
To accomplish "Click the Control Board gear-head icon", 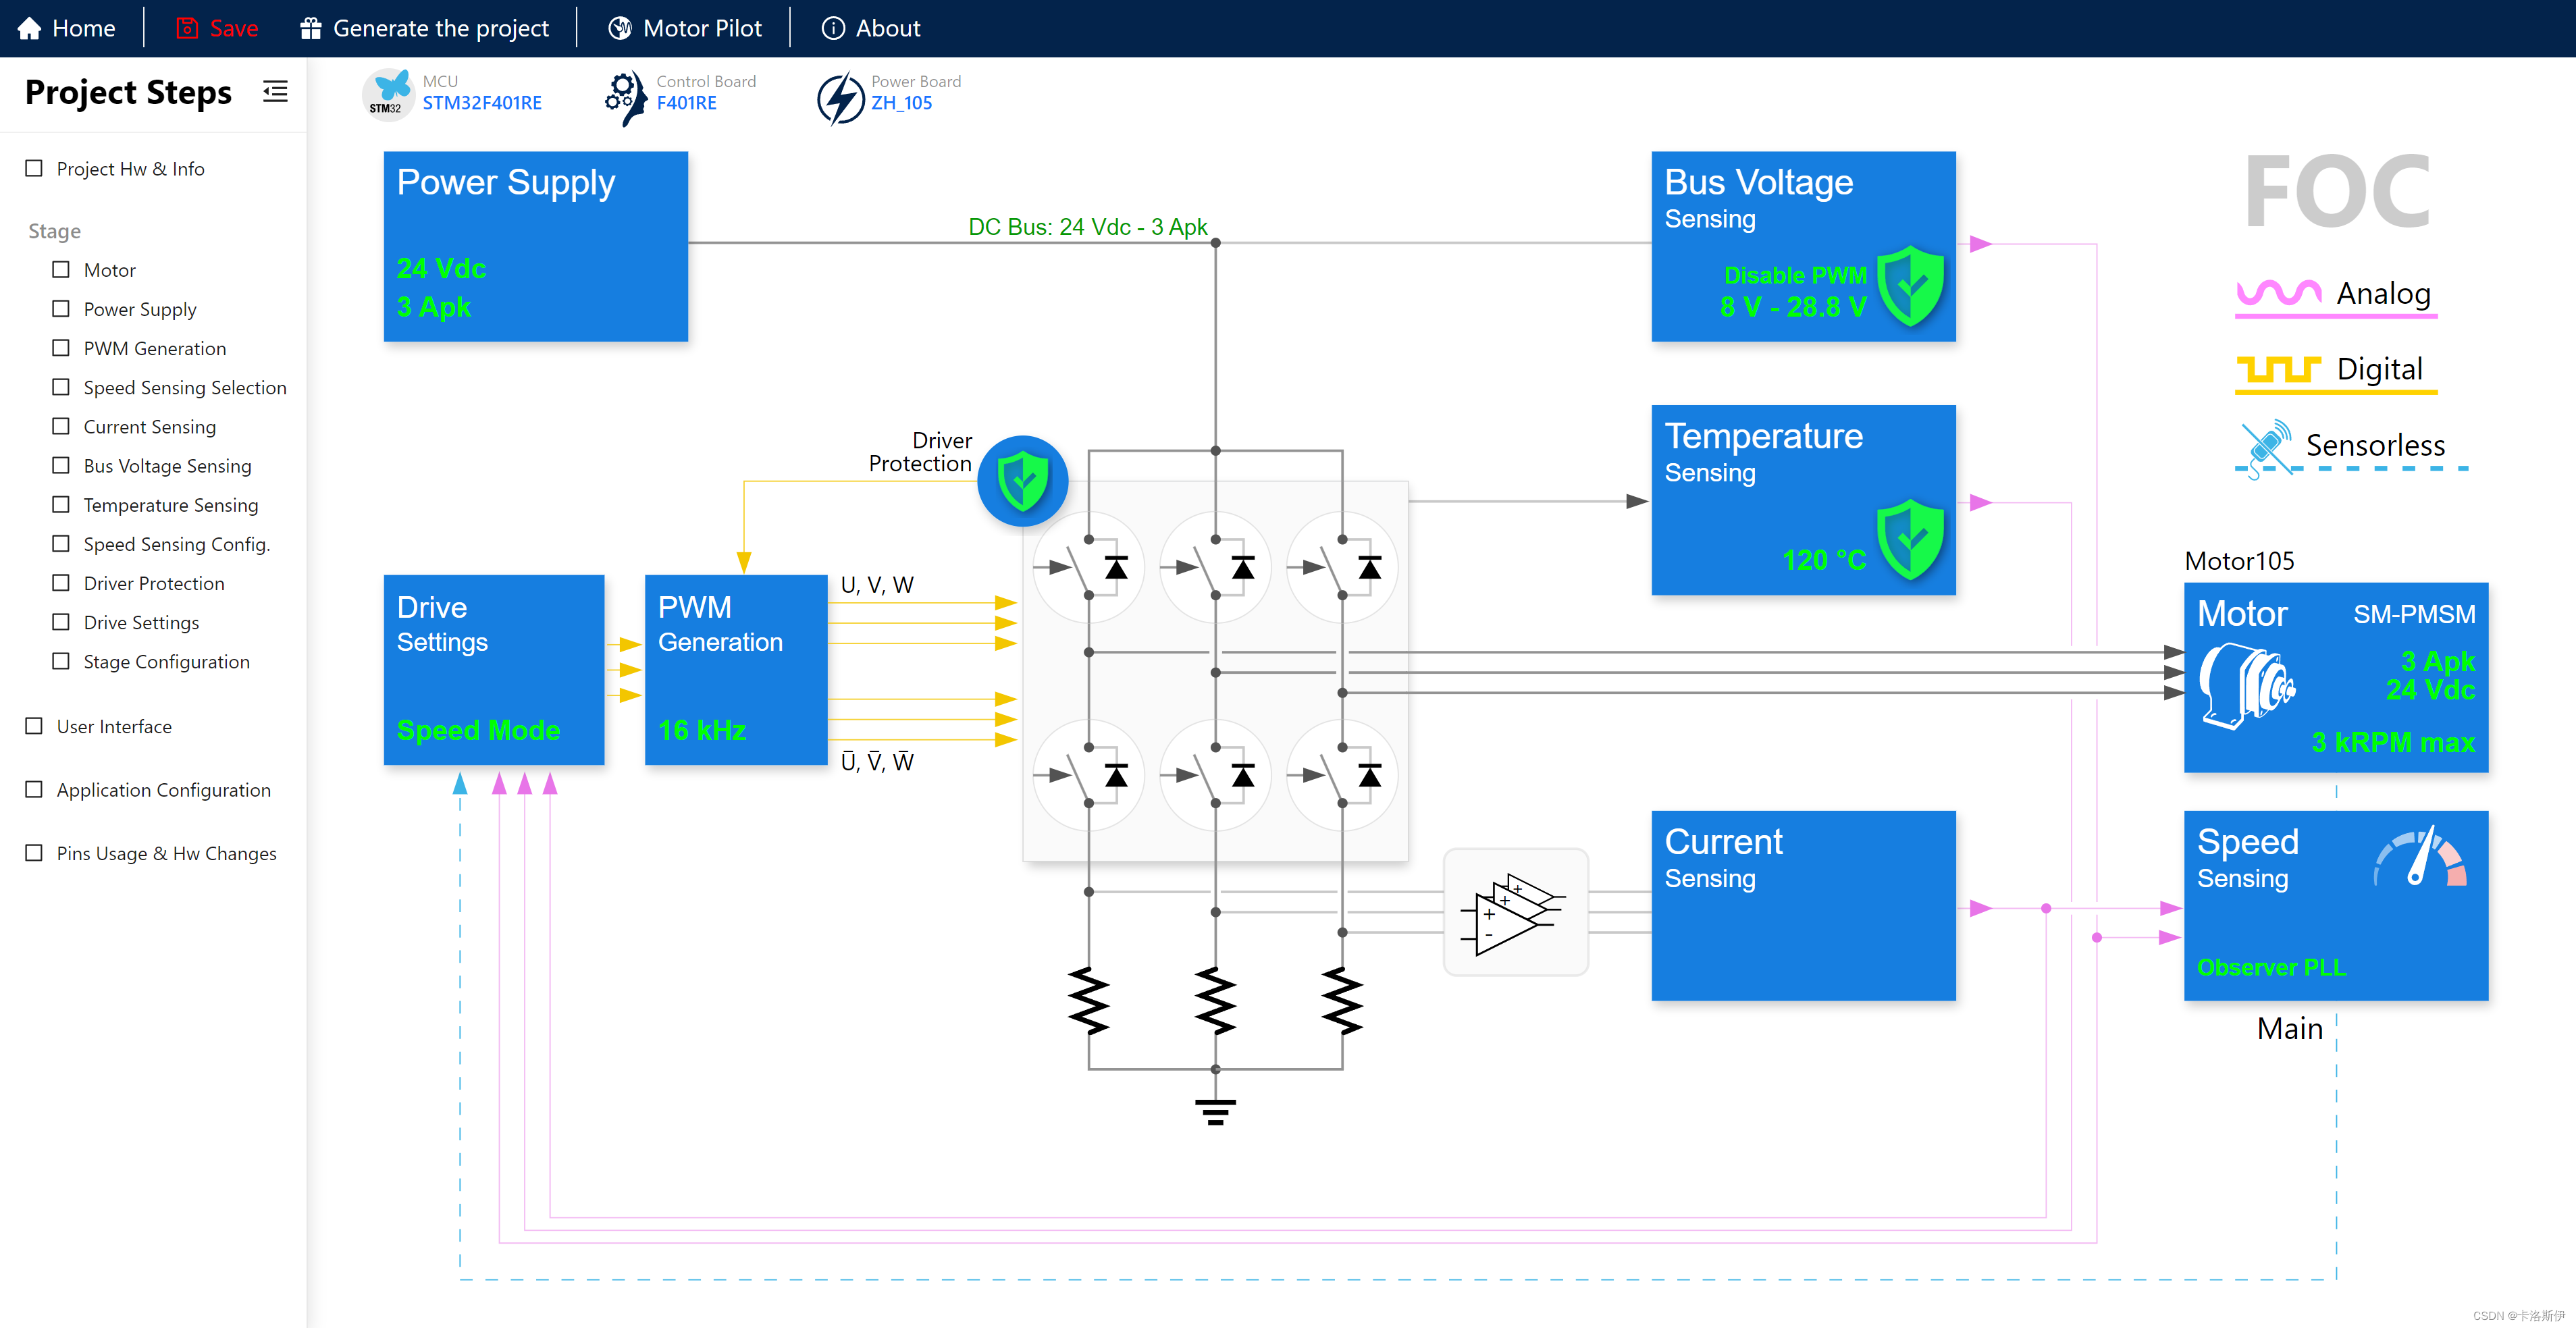I will (625, 97).
